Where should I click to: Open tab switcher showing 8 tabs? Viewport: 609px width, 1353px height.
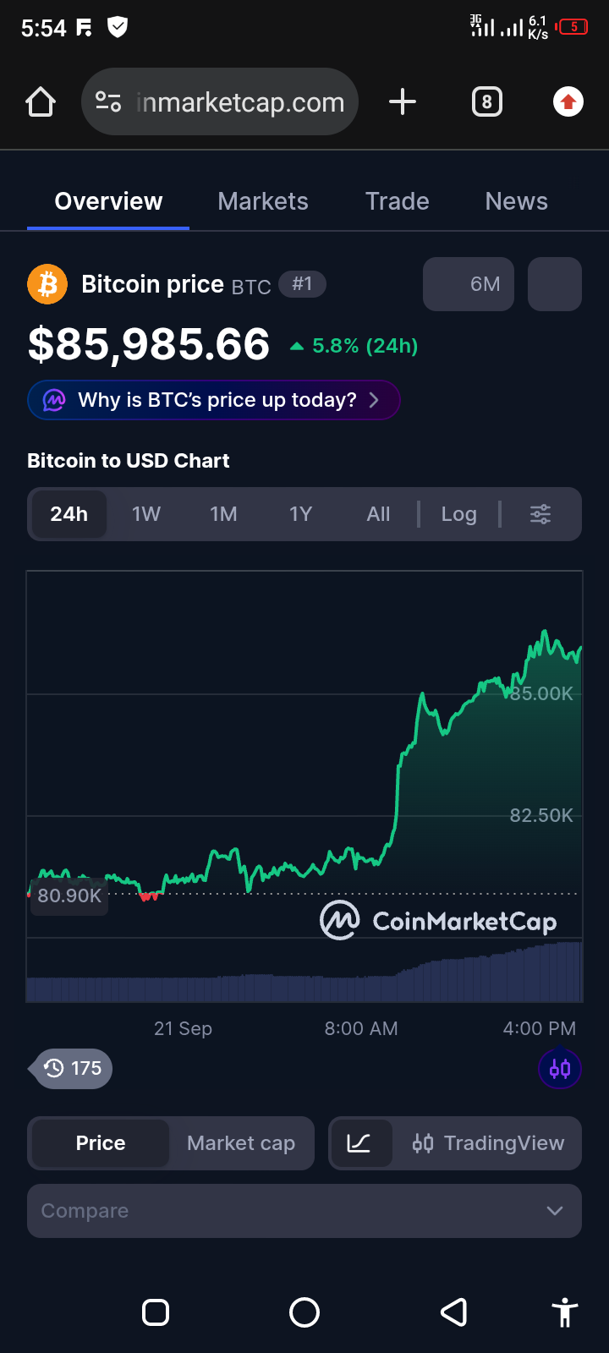(x=486, y=102)
